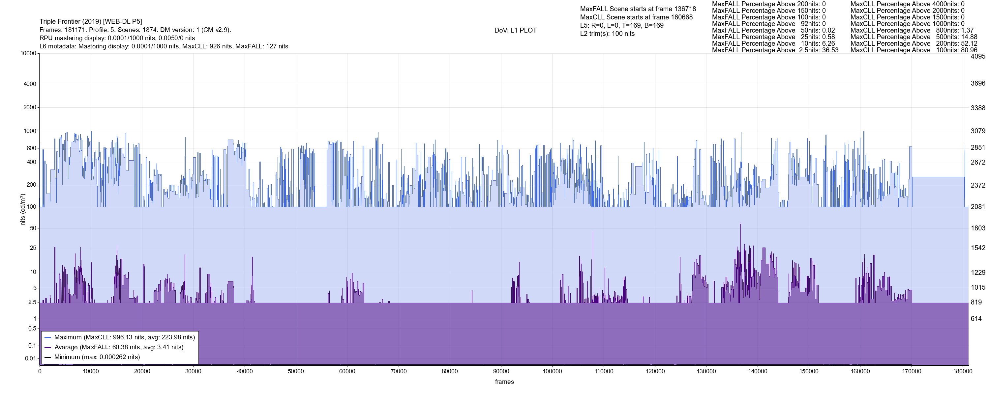This screenshot has height=395, width=989.
Task: Select the Maximum MaxCLL legend entry text
Action: pyautogui.click(x=124, y=337)
